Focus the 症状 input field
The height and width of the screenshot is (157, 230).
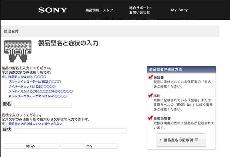click(x=70, y=131)
